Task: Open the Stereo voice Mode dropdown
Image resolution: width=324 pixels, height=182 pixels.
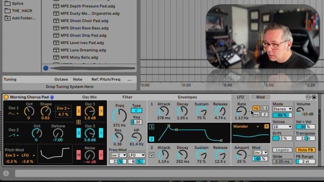Action: [282, 109]
